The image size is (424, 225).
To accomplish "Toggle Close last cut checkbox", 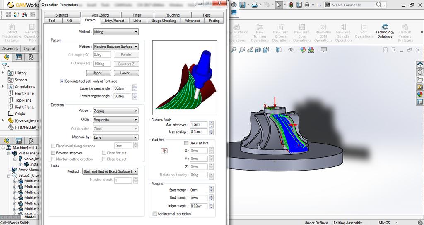I will [x=104, y=159].
